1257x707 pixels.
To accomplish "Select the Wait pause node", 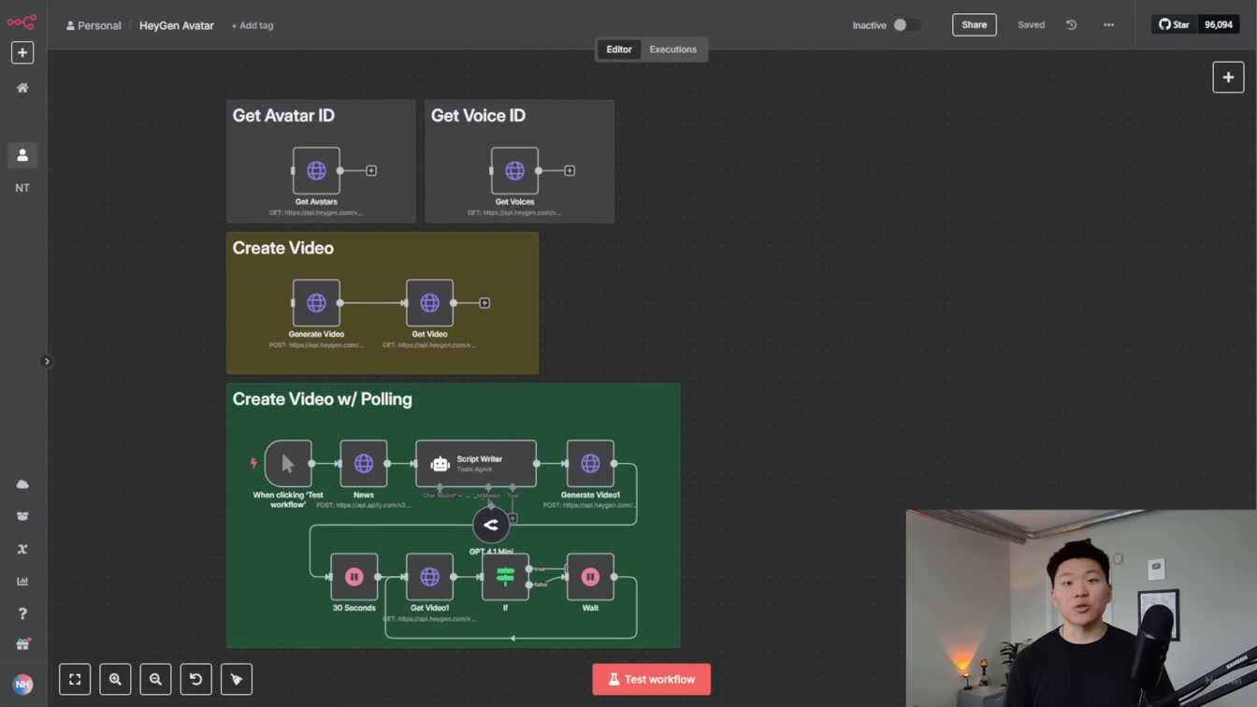I will (x=590, y=577).
